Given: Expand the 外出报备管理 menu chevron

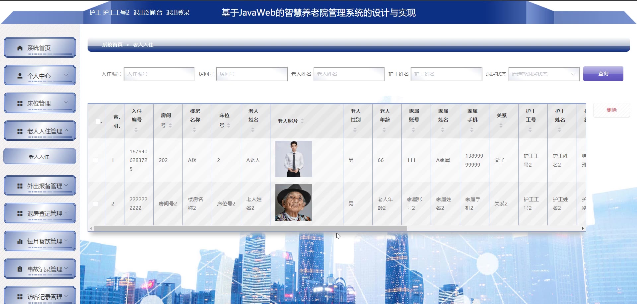Looking at the screenshot, I should click(x=66, y=185).
